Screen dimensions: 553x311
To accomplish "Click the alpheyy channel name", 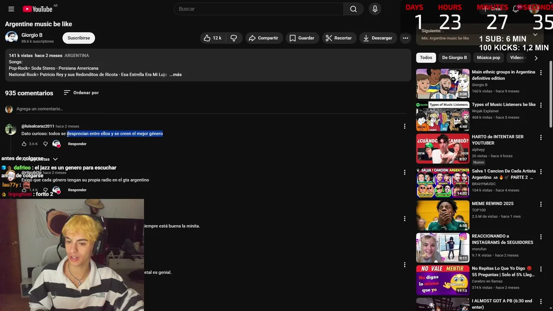I will click(479, 149).
